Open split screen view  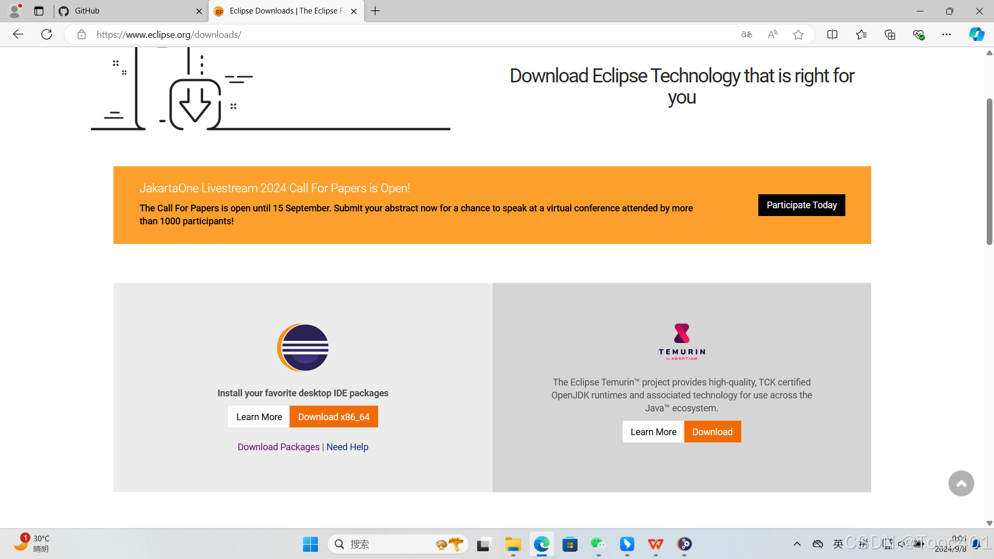click(x=832, y=35)
